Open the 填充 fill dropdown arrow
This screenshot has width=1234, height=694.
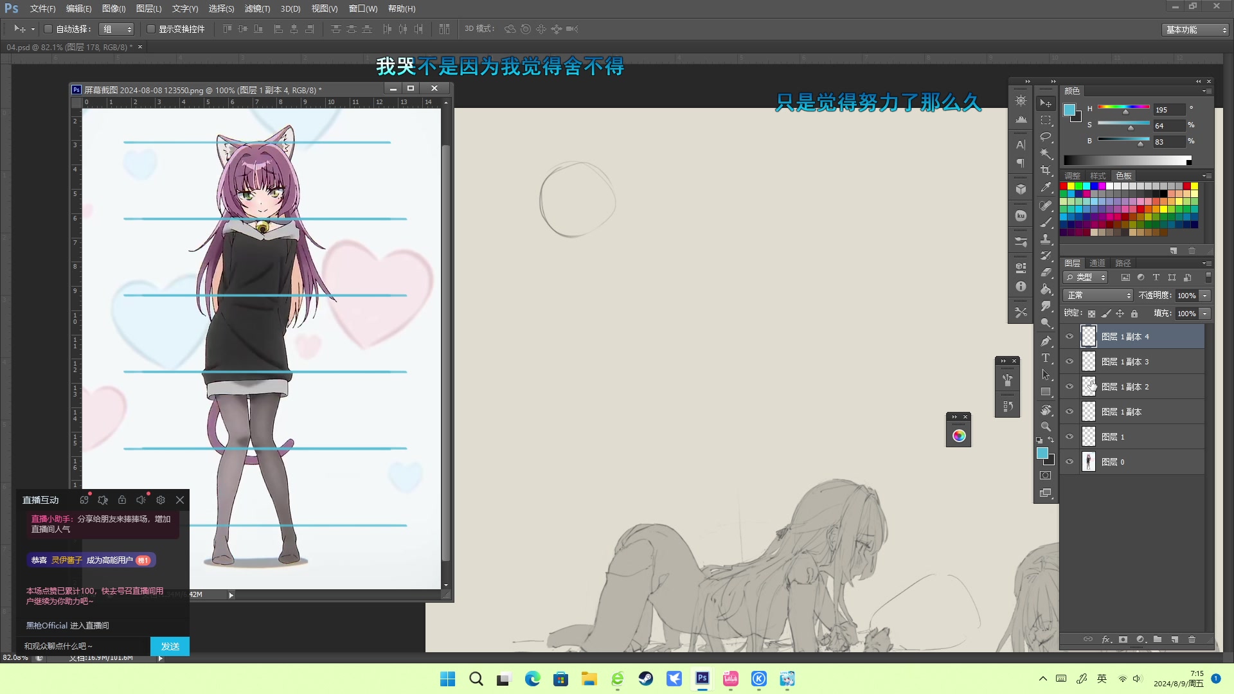1205,314
